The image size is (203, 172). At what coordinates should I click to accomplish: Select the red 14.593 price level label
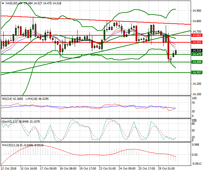coord(197,42)
